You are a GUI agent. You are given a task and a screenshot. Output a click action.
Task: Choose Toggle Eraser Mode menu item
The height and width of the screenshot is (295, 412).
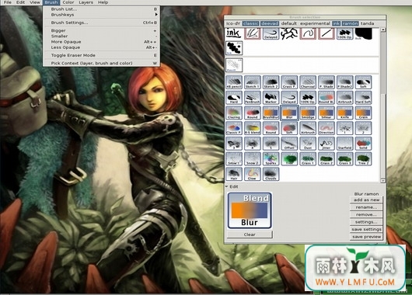pos(101,55)
